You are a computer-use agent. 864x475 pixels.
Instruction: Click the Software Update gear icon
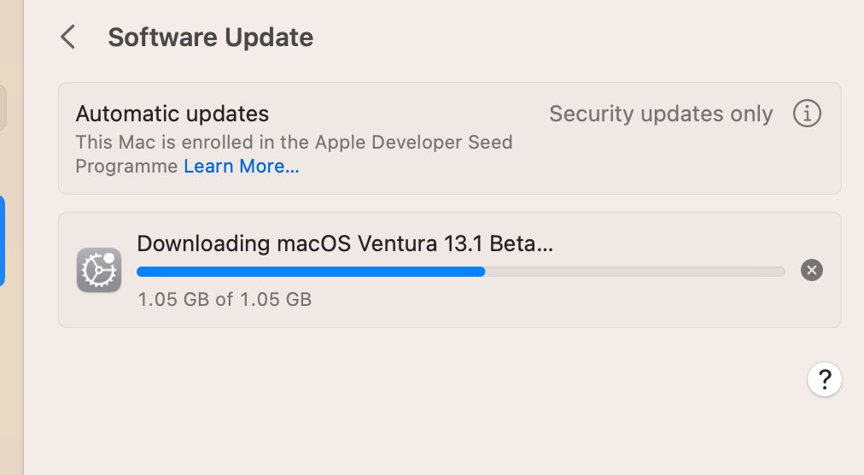coord(99,270)
